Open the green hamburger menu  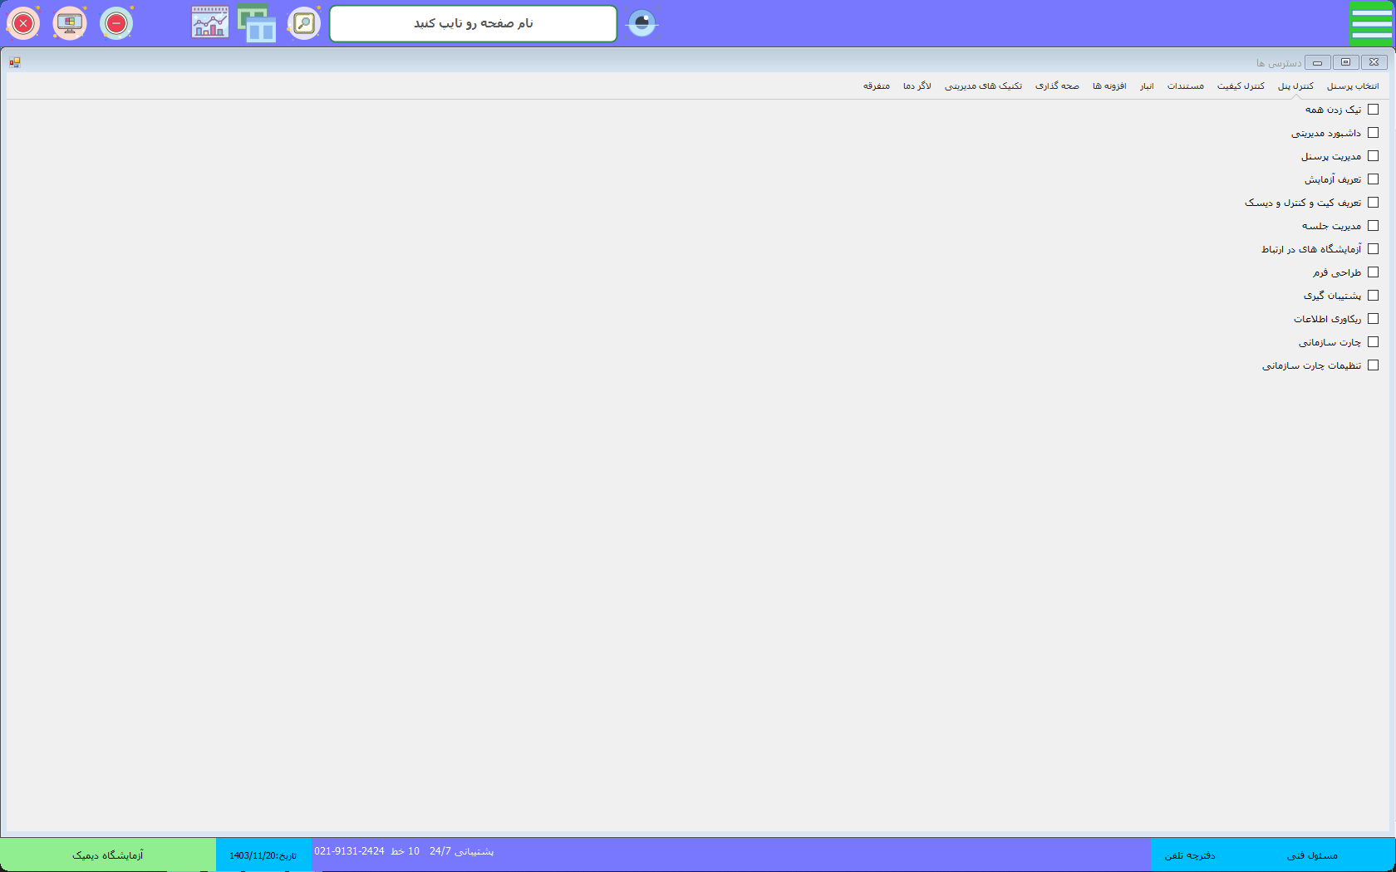tap(1371, 23)
